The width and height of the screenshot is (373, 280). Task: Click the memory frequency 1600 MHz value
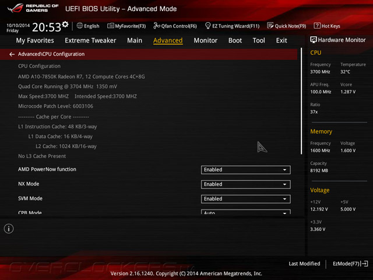tap(320, 150)
